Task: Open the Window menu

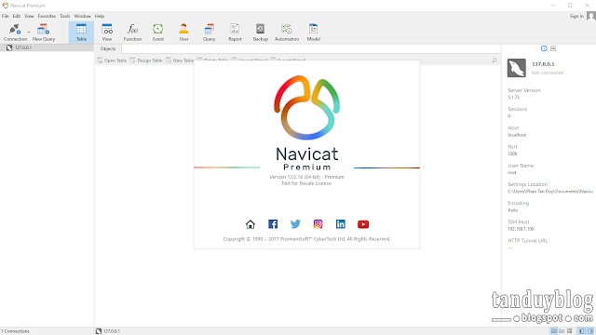Action: (x=82, y=16)
